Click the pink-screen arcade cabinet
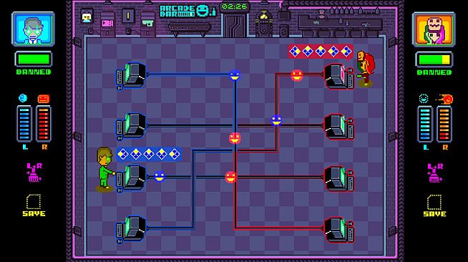This screenshot has height=262, width=468. pyautogui.click(x=107, y=24)
